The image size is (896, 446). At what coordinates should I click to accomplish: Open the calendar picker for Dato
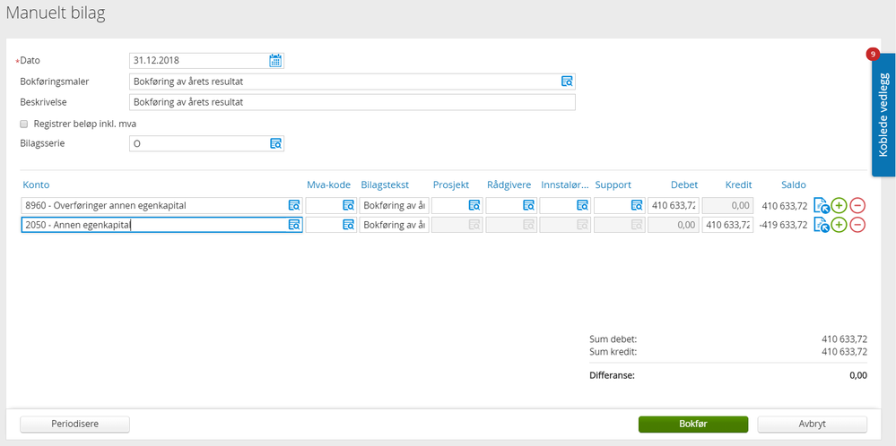[275, 61]
